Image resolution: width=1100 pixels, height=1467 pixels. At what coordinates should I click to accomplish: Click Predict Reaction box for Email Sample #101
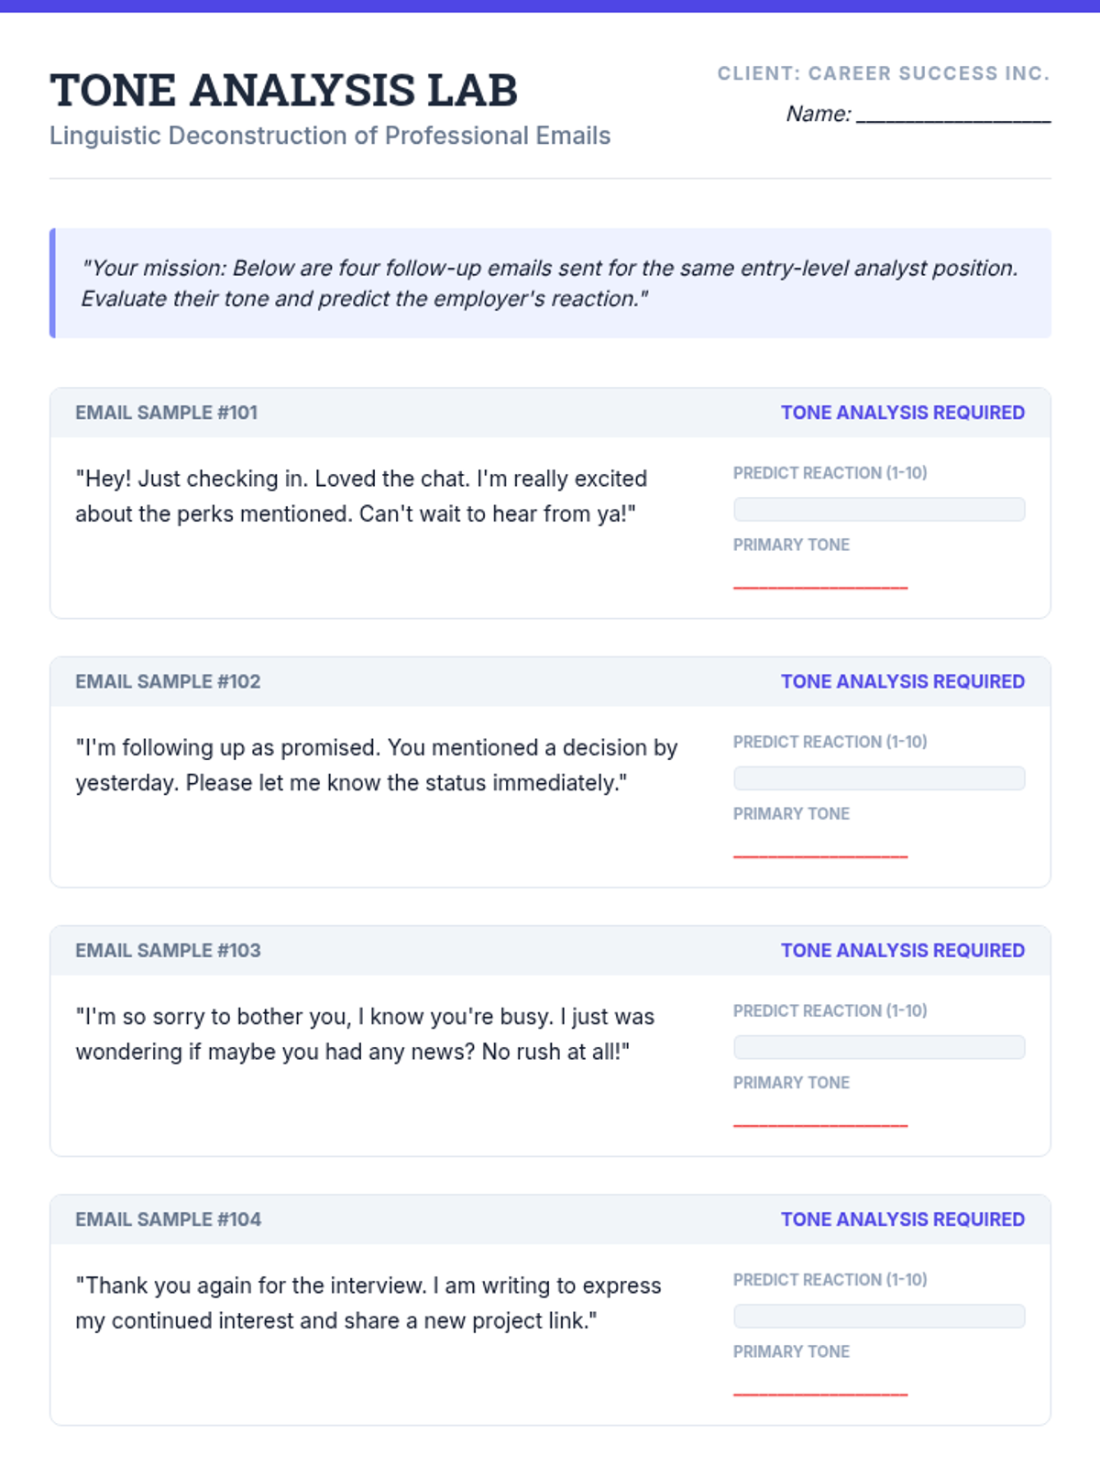tap(879, 510)
